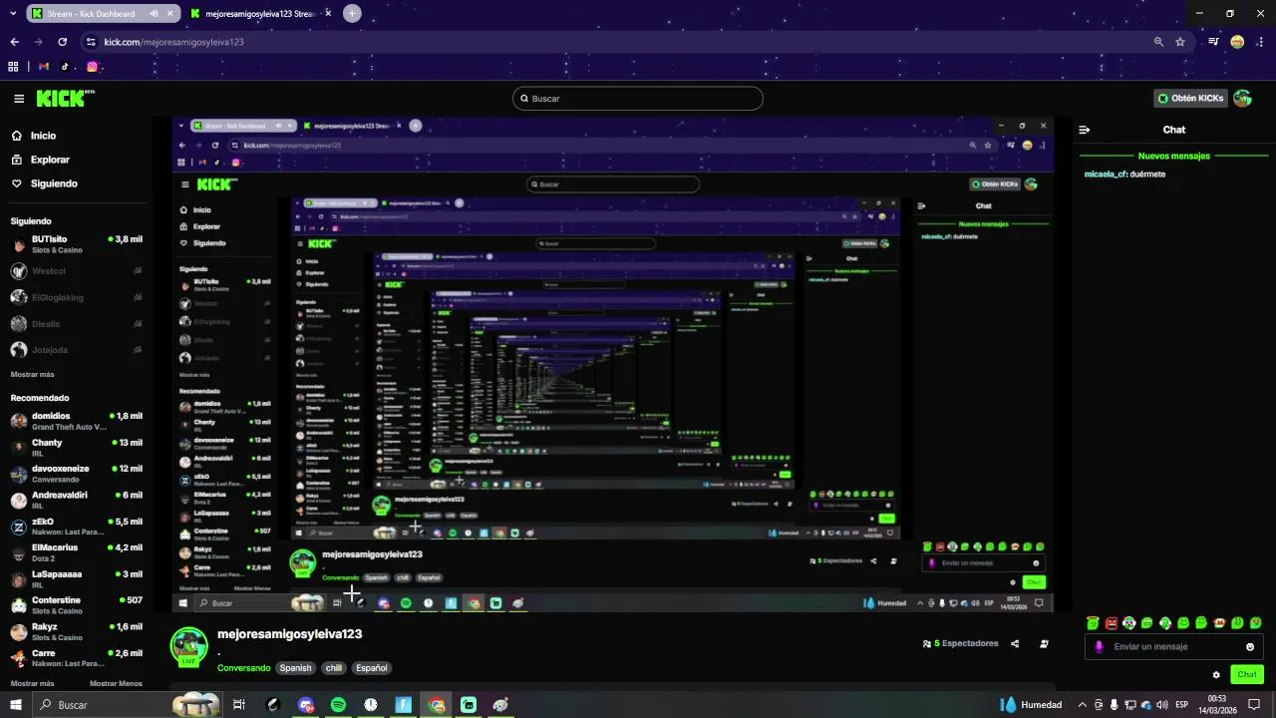Mute the Kick Dashboard tab audio icon
The image size is (1276, 718).
click(x=154, y=14)
